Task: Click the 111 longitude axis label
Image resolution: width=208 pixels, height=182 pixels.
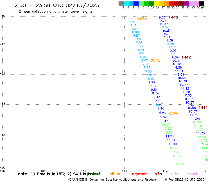Action: coord(84,171)
